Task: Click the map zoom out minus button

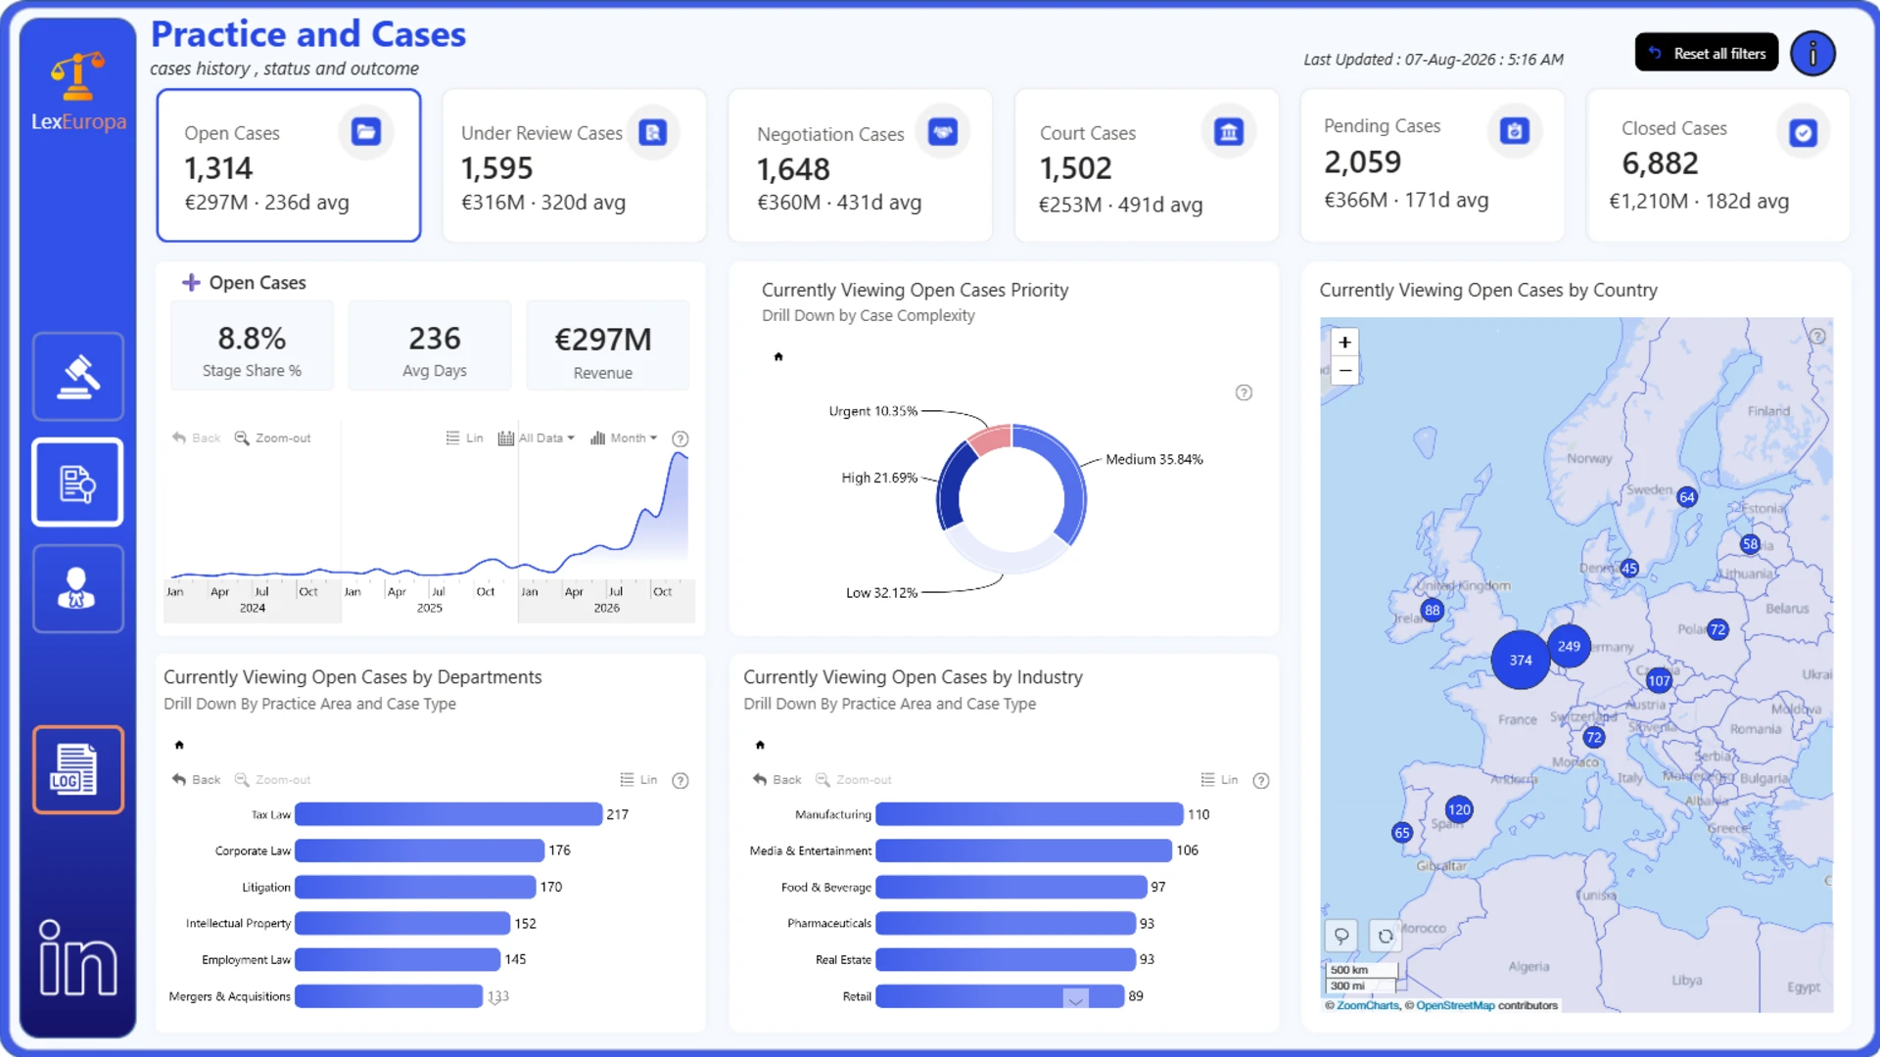Action: [1344, 370]
